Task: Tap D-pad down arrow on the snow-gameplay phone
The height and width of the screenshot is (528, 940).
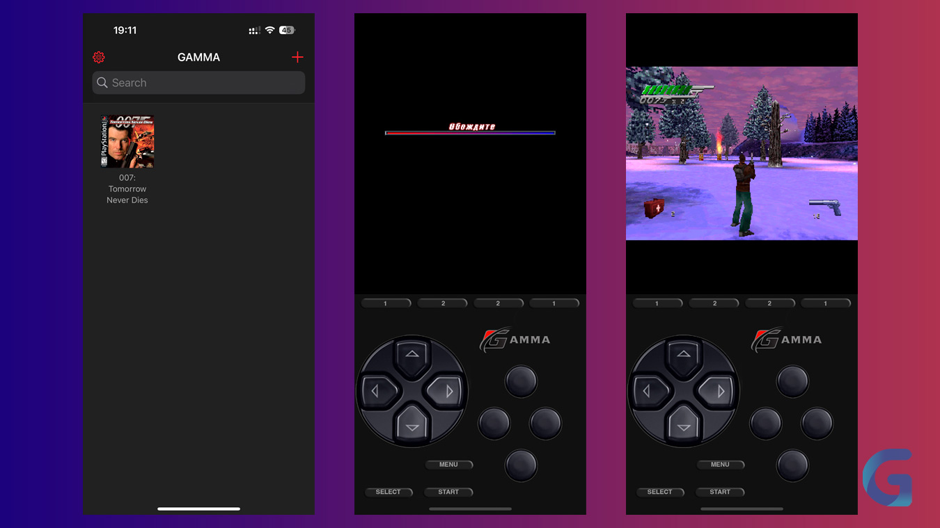Action: pos(684,426)
